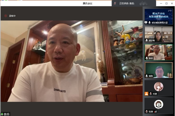The height and width of the screenshot is (116, 175).
Task: Select 袁岳's highlighted video thumbnail
Action: point(159,52)
